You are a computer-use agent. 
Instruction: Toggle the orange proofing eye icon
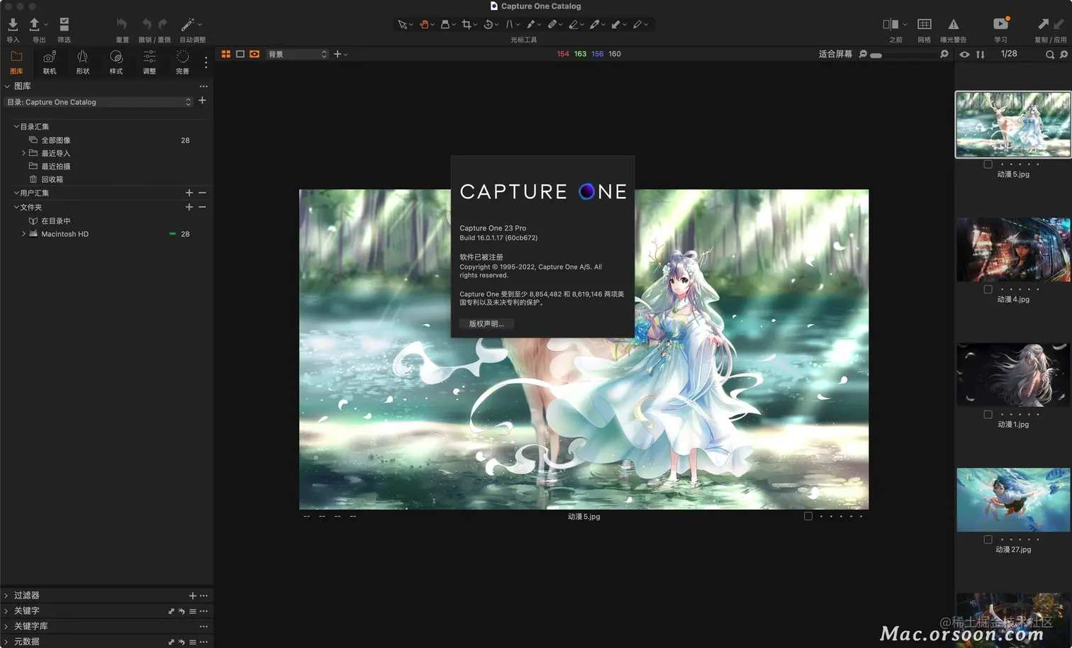click(255, 54)
